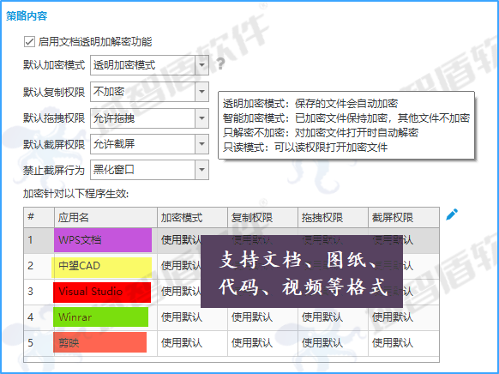Click the 策略内容 section heading
This screenshot has height=374, width=499.
point(27,16)
